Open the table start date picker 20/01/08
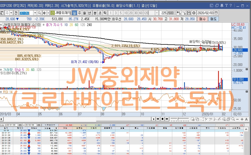This screenshot has height=155, width=251. click(21, 125)
